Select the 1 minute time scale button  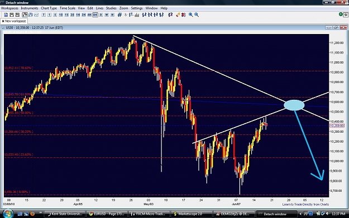pyautogui.click(x=49, y=15)
